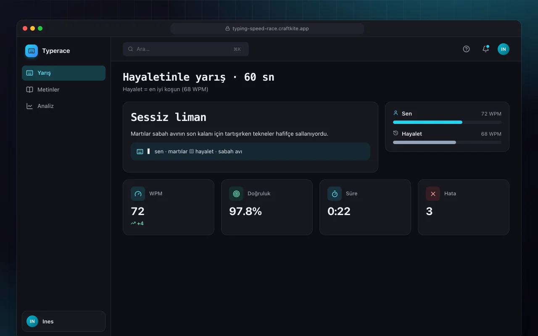This screenshot has width=538, height=336.
Task: Click the Hata count value 3
Action: pos(429,211)
